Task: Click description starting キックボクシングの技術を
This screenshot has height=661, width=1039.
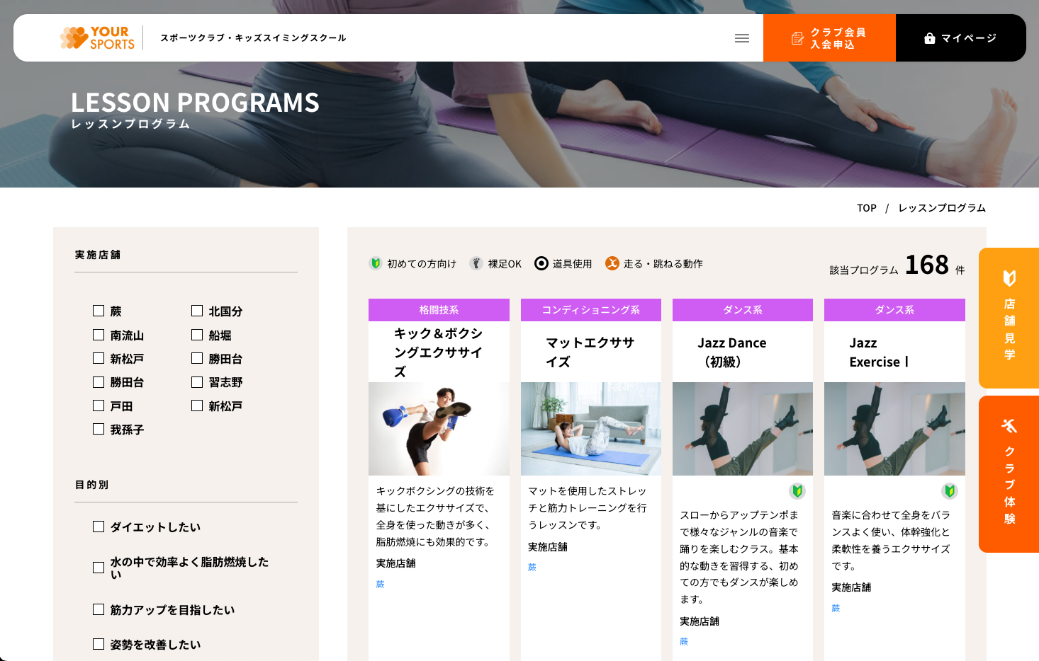Action: pyautogui.click(x=436, y=516)
